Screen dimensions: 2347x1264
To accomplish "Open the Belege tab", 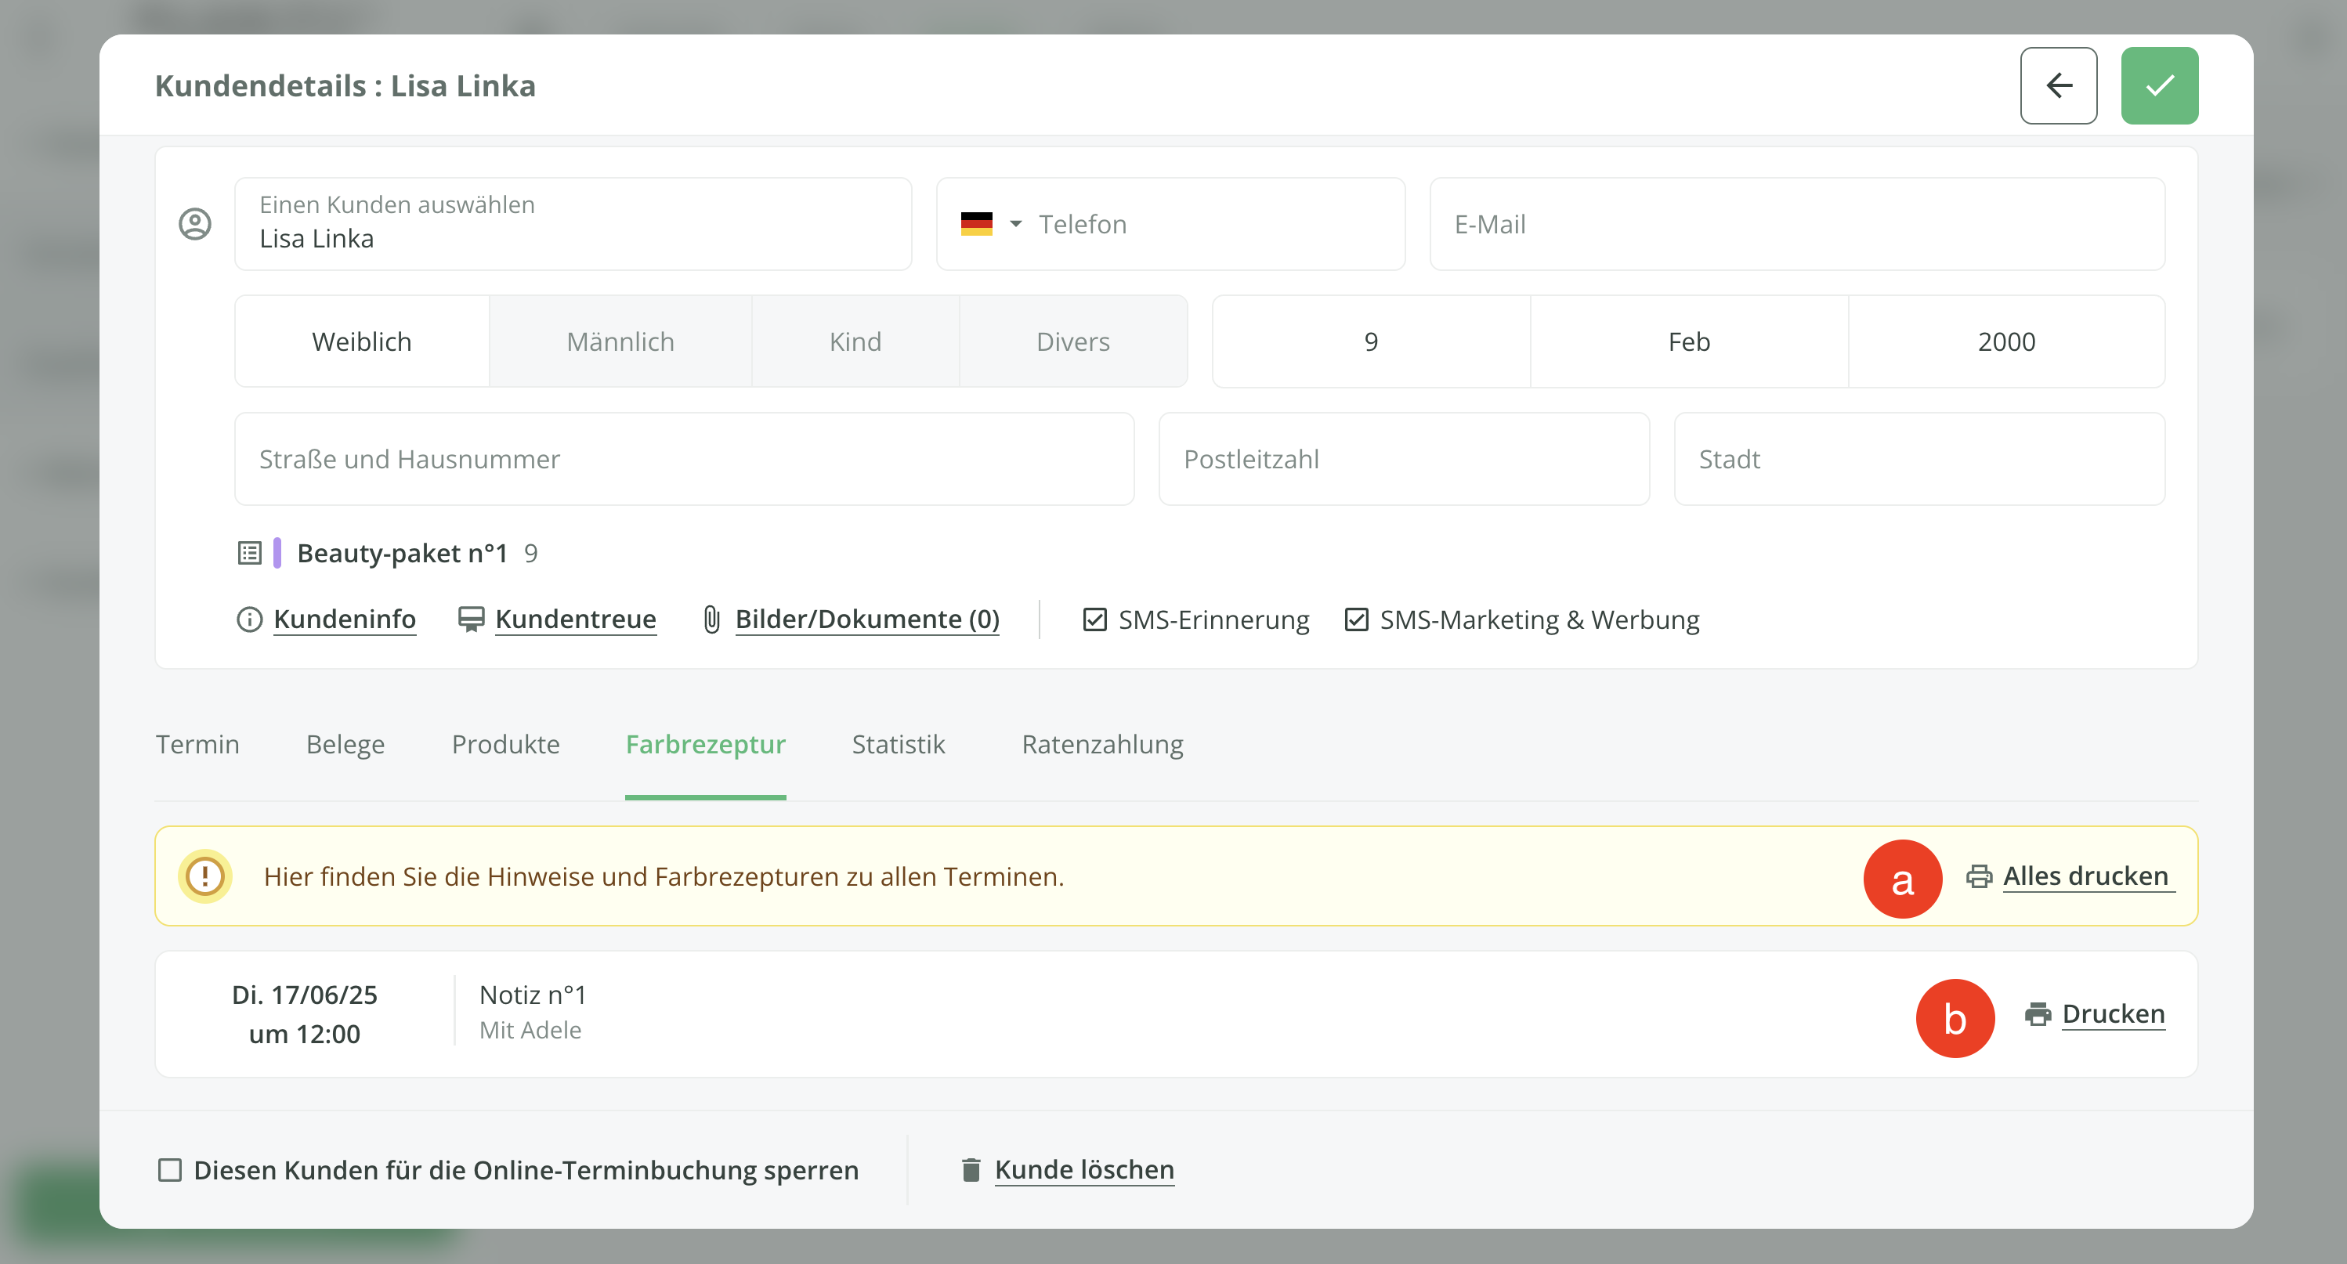I will tap(345, 744).
